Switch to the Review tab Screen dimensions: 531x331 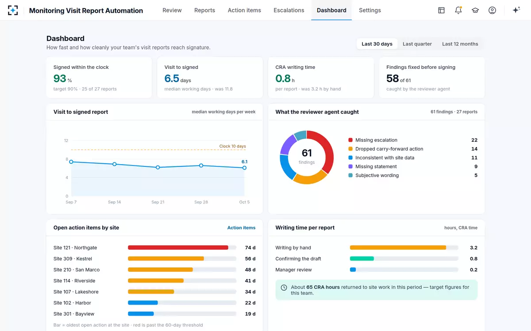coord(172,10)
